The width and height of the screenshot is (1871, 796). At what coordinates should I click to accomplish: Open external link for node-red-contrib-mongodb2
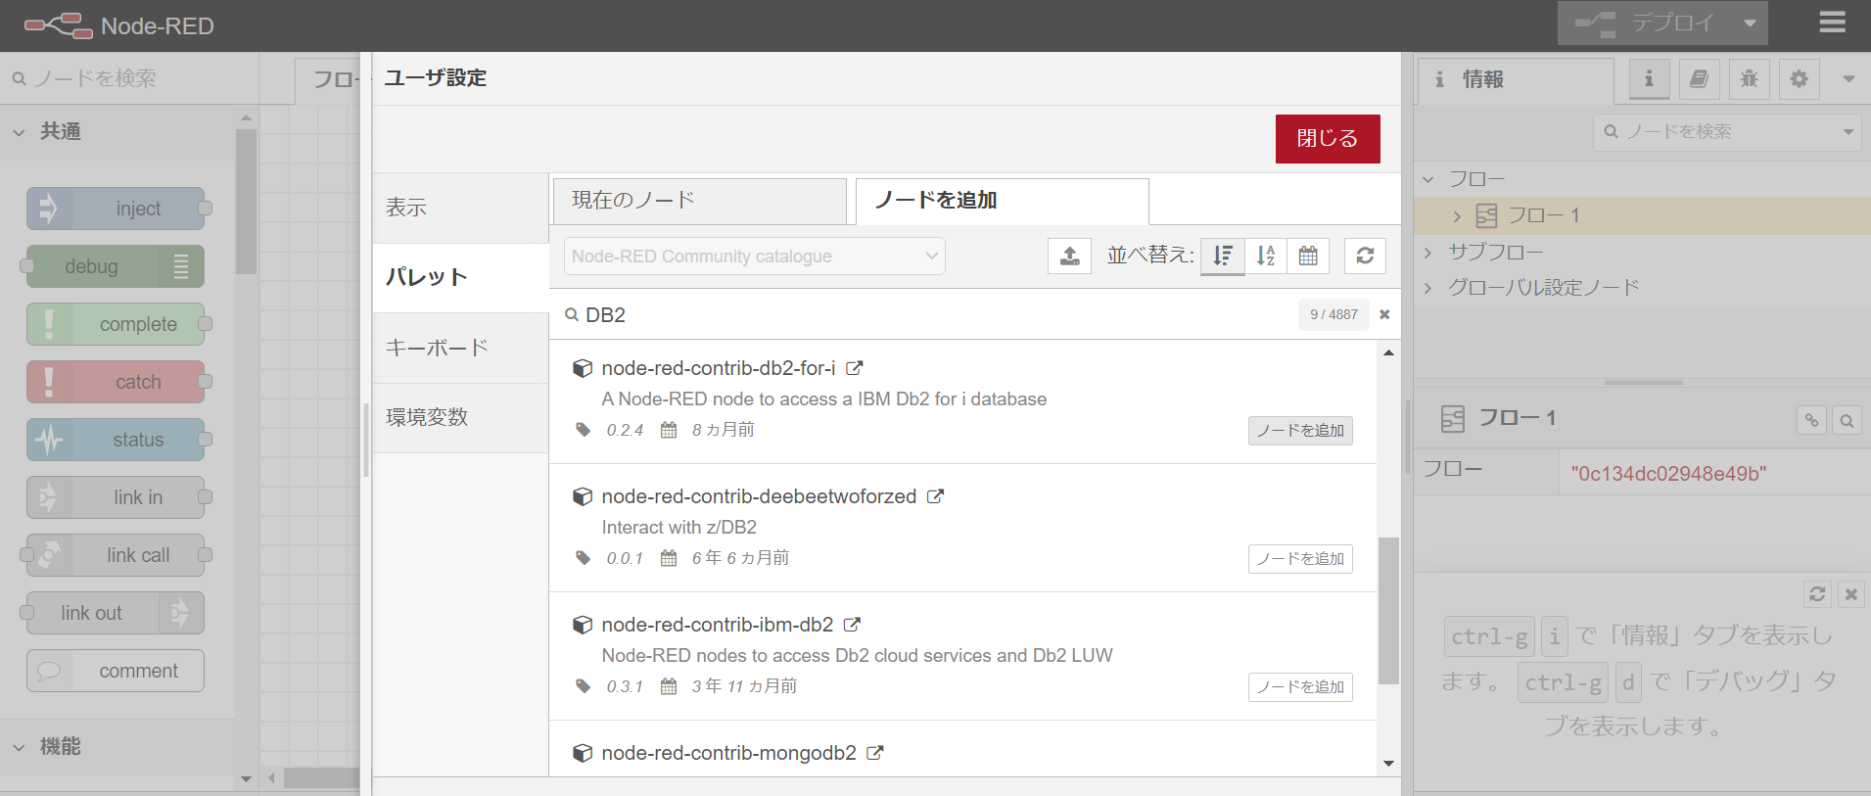875,753
